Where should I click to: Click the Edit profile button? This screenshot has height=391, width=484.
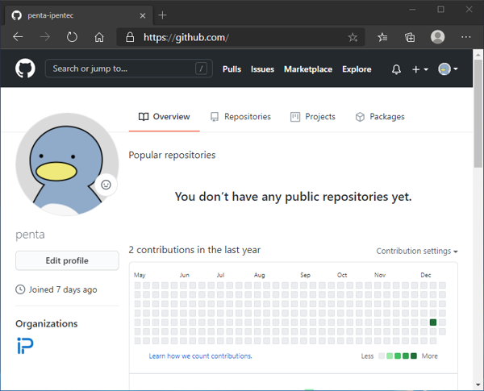click(x=67, y=260)
